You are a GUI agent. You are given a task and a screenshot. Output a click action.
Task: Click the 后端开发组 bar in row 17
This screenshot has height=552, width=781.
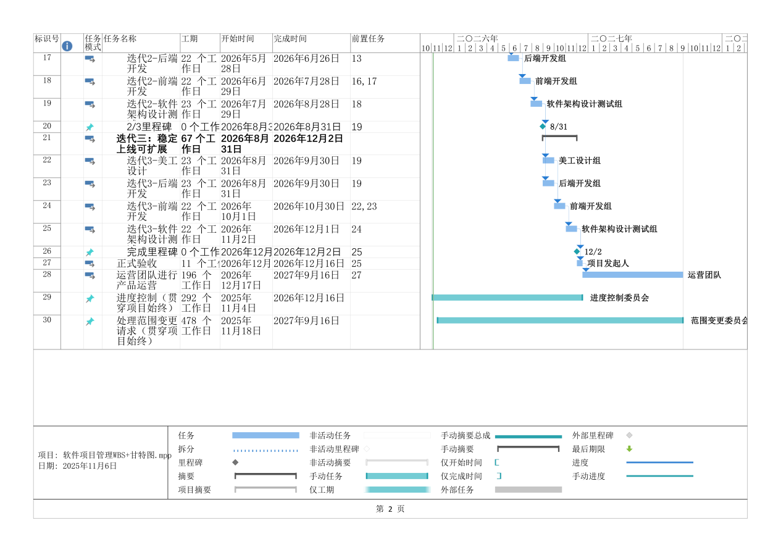pyautogui.click(x=513, y=58)
